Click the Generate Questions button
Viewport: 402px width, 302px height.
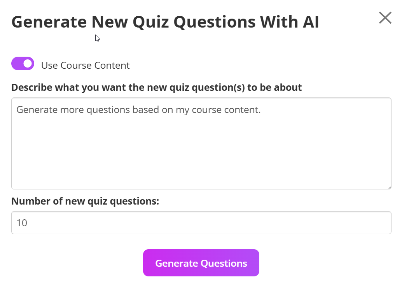pyautogui.click(x=201, y=263)
